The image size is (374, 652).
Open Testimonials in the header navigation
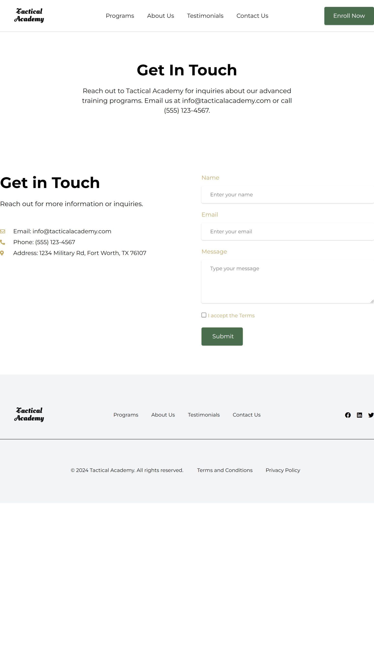(205, 16)
